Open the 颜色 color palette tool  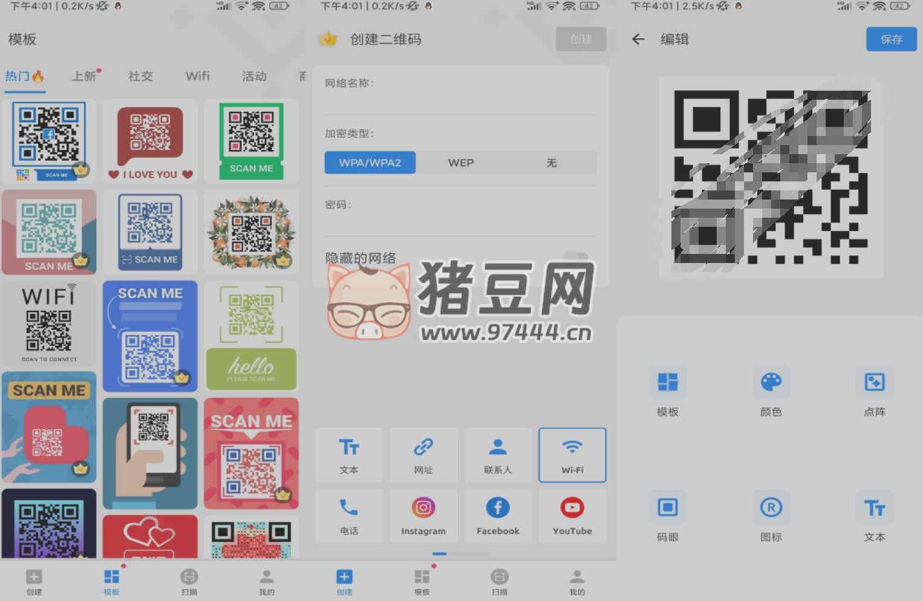pyautogui.click(x=771, y=391)
